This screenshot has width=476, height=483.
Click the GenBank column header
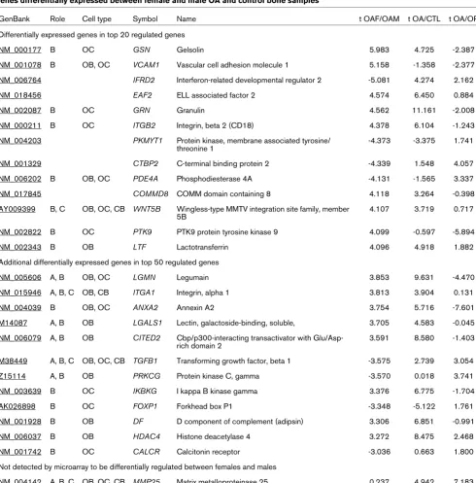coord(15,18)
